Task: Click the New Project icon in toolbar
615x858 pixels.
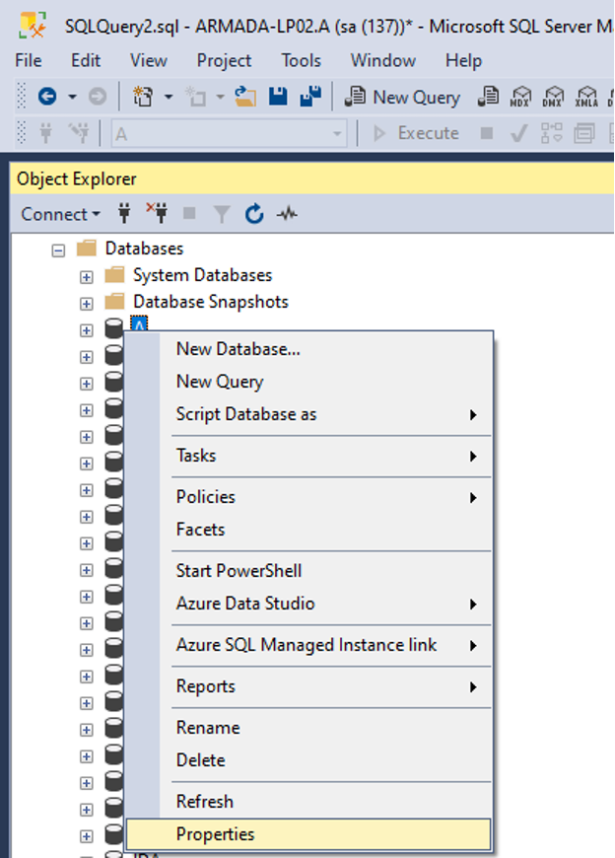Action: coord(143,97)
